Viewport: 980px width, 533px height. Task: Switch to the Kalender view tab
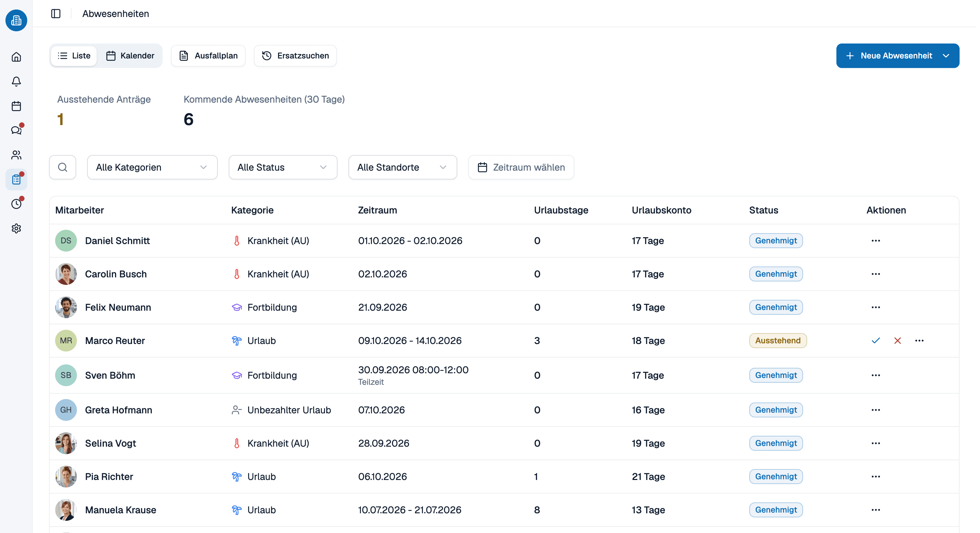130,56
